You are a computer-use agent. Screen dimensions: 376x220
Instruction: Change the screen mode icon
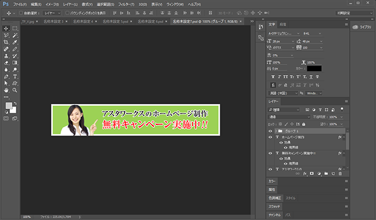pos(15,119)
